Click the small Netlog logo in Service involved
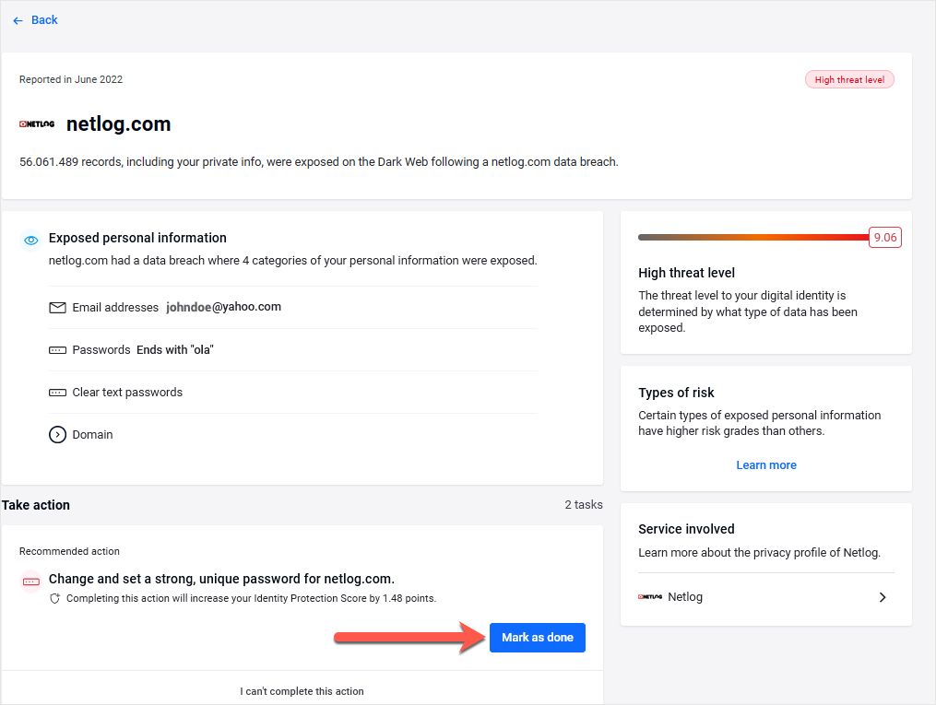 tap(650, 597)
